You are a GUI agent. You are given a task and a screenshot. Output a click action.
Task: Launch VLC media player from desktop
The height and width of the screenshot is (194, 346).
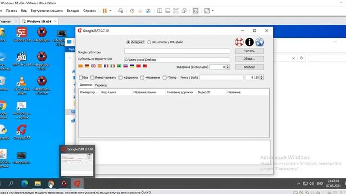(22, 85)
